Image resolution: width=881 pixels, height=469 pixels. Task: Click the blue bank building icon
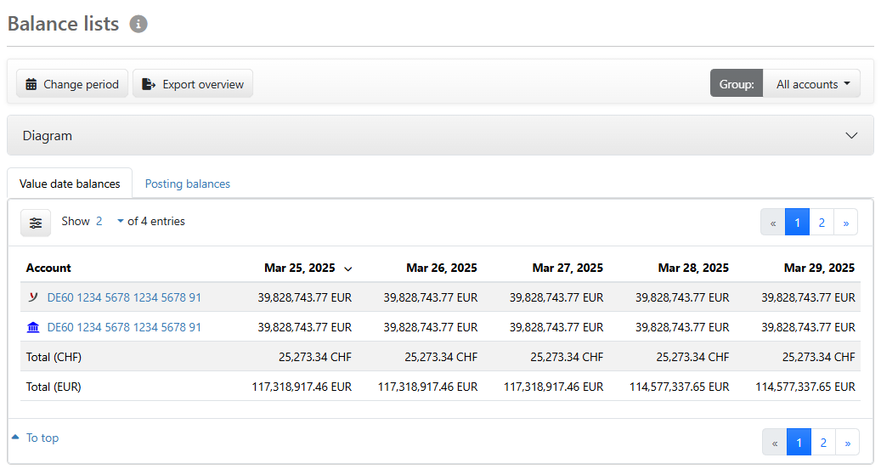[33, 327]
